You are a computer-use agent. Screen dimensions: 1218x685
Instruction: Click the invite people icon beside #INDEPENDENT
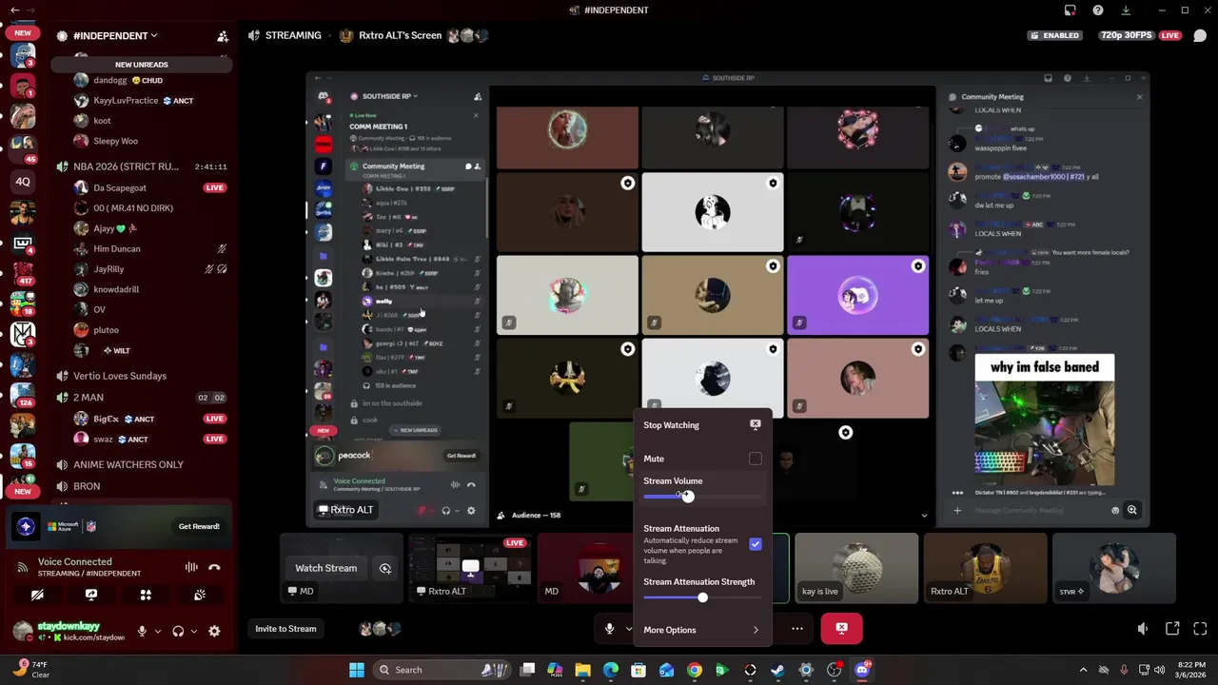coord(222,36)
